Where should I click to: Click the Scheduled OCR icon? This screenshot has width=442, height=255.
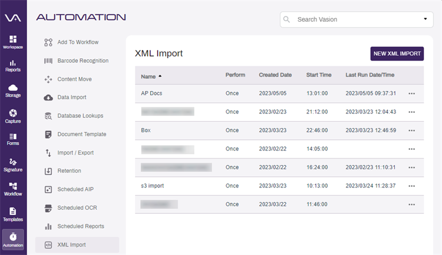click(x=48, y=208)
